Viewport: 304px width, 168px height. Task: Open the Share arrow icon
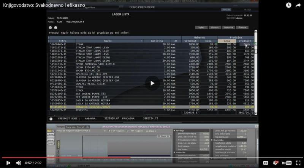(298, 5)
